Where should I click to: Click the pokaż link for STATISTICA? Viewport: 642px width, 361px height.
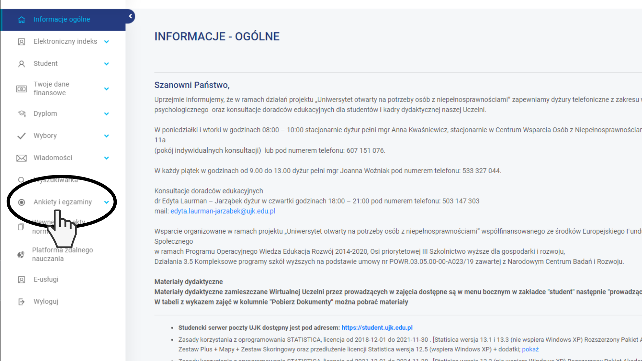[x=530, y=349]
